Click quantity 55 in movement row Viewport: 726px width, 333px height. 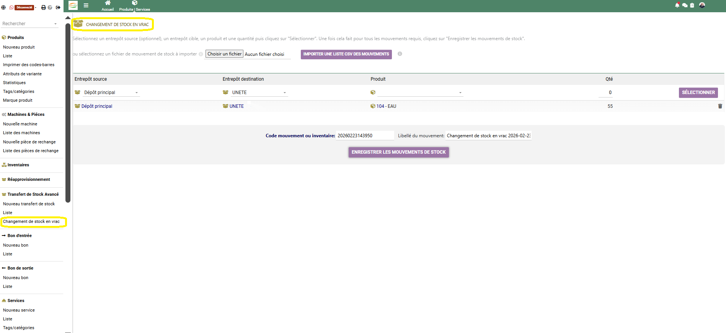tap(610, 106)
